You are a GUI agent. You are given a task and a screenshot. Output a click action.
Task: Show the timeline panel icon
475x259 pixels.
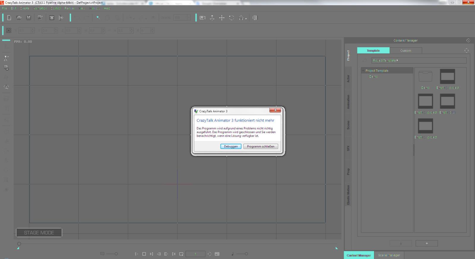[217, 254]
